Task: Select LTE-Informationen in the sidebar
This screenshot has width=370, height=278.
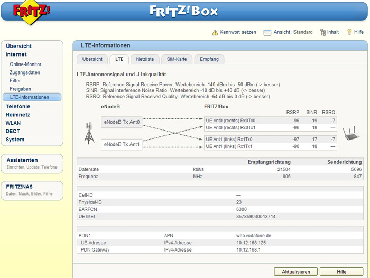Action: 32,97
